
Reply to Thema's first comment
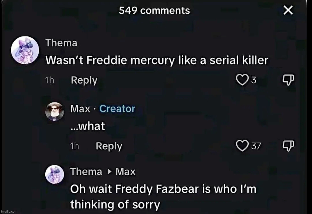pos(83,80)
